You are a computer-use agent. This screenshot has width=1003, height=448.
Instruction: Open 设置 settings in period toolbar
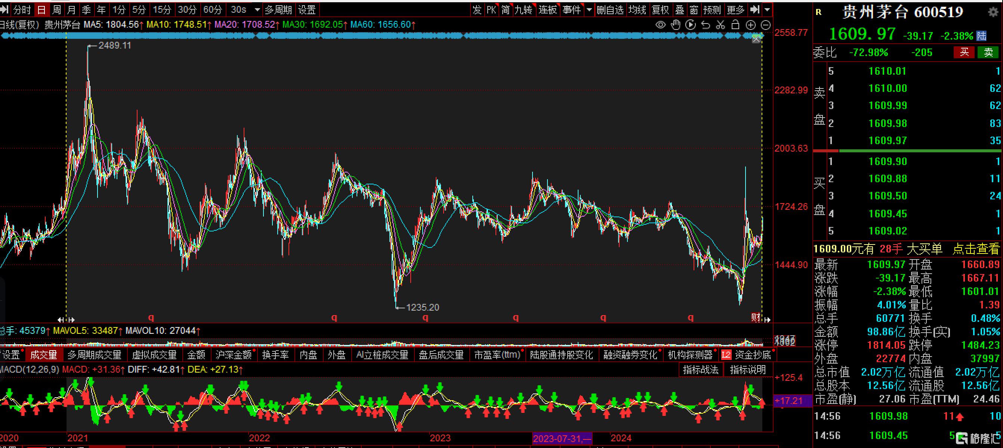pos(307,10)
